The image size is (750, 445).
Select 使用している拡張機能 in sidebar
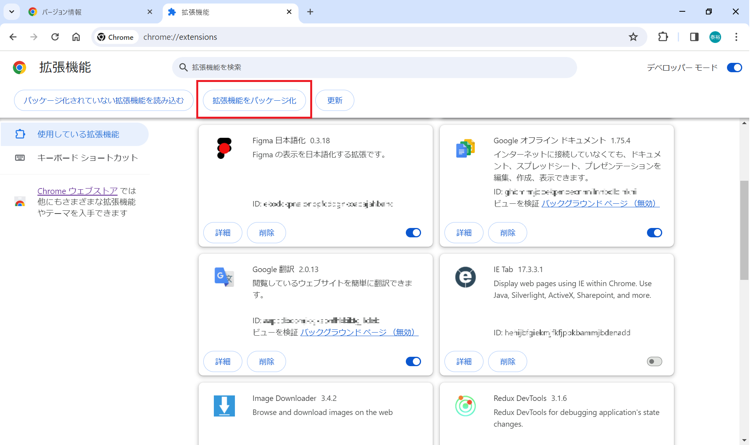[75, 134]
